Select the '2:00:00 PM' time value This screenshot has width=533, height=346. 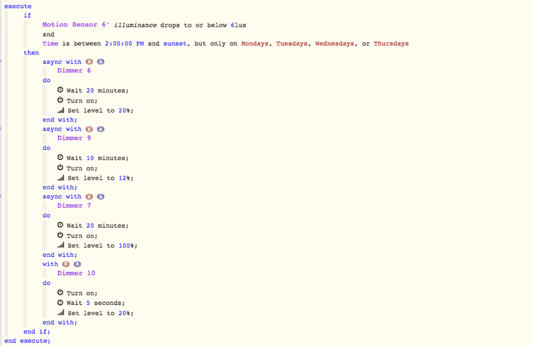124,44
